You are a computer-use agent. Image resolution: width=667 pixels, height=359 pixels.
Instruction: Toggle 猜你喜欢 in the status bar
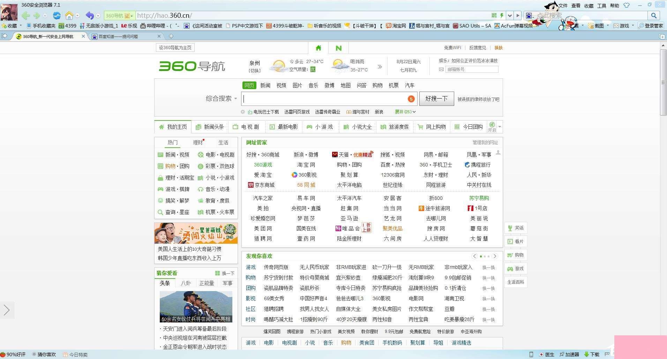click(x=44, y=354)
